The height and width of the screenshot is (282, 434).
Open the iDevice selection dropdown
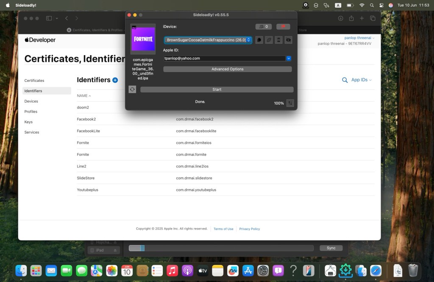click(208, 40)
